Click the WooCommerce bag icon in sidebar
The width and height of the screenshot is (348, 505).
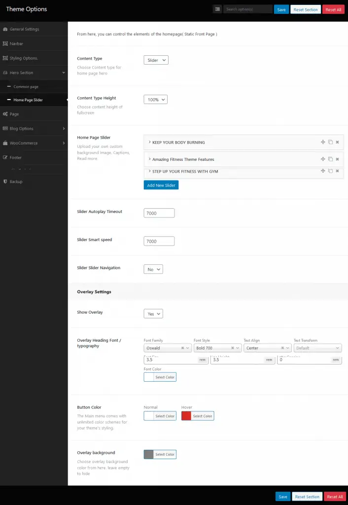pyautogui.click(x=5, y=143)
